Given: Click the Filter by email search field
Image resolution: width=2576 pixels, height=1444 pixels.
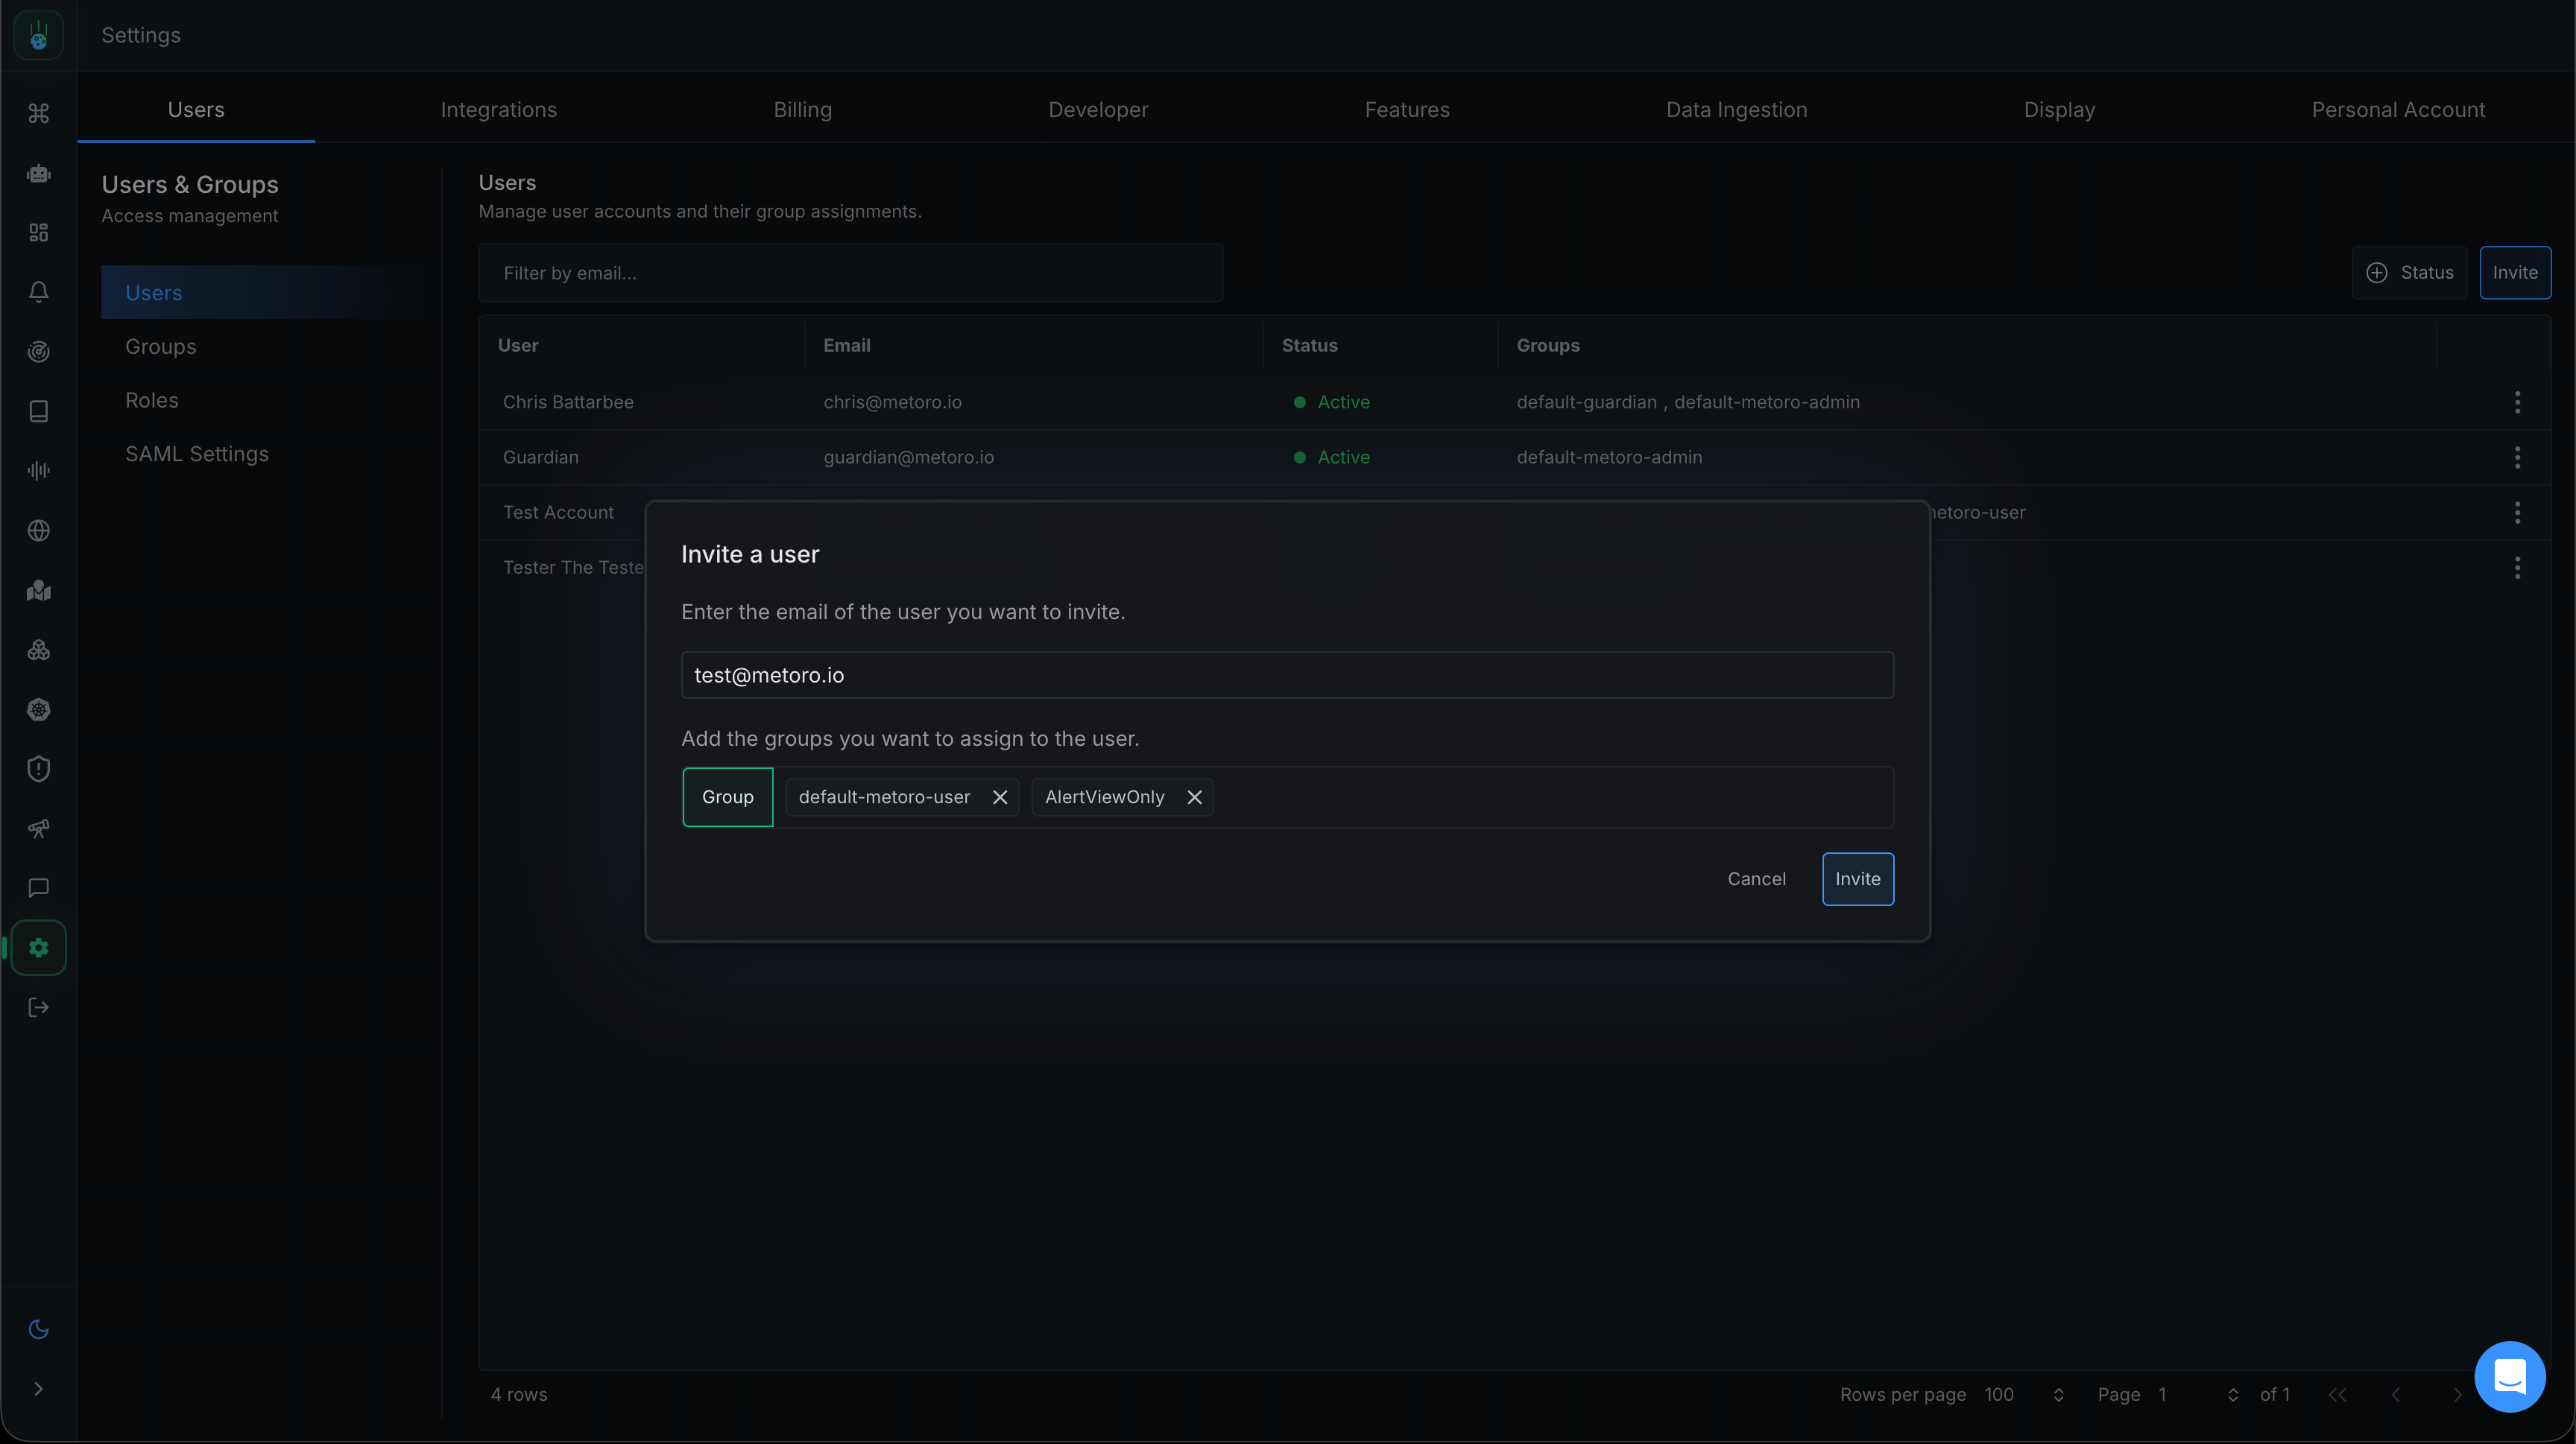Looking at the screenshot, I should tap(850, 273).
